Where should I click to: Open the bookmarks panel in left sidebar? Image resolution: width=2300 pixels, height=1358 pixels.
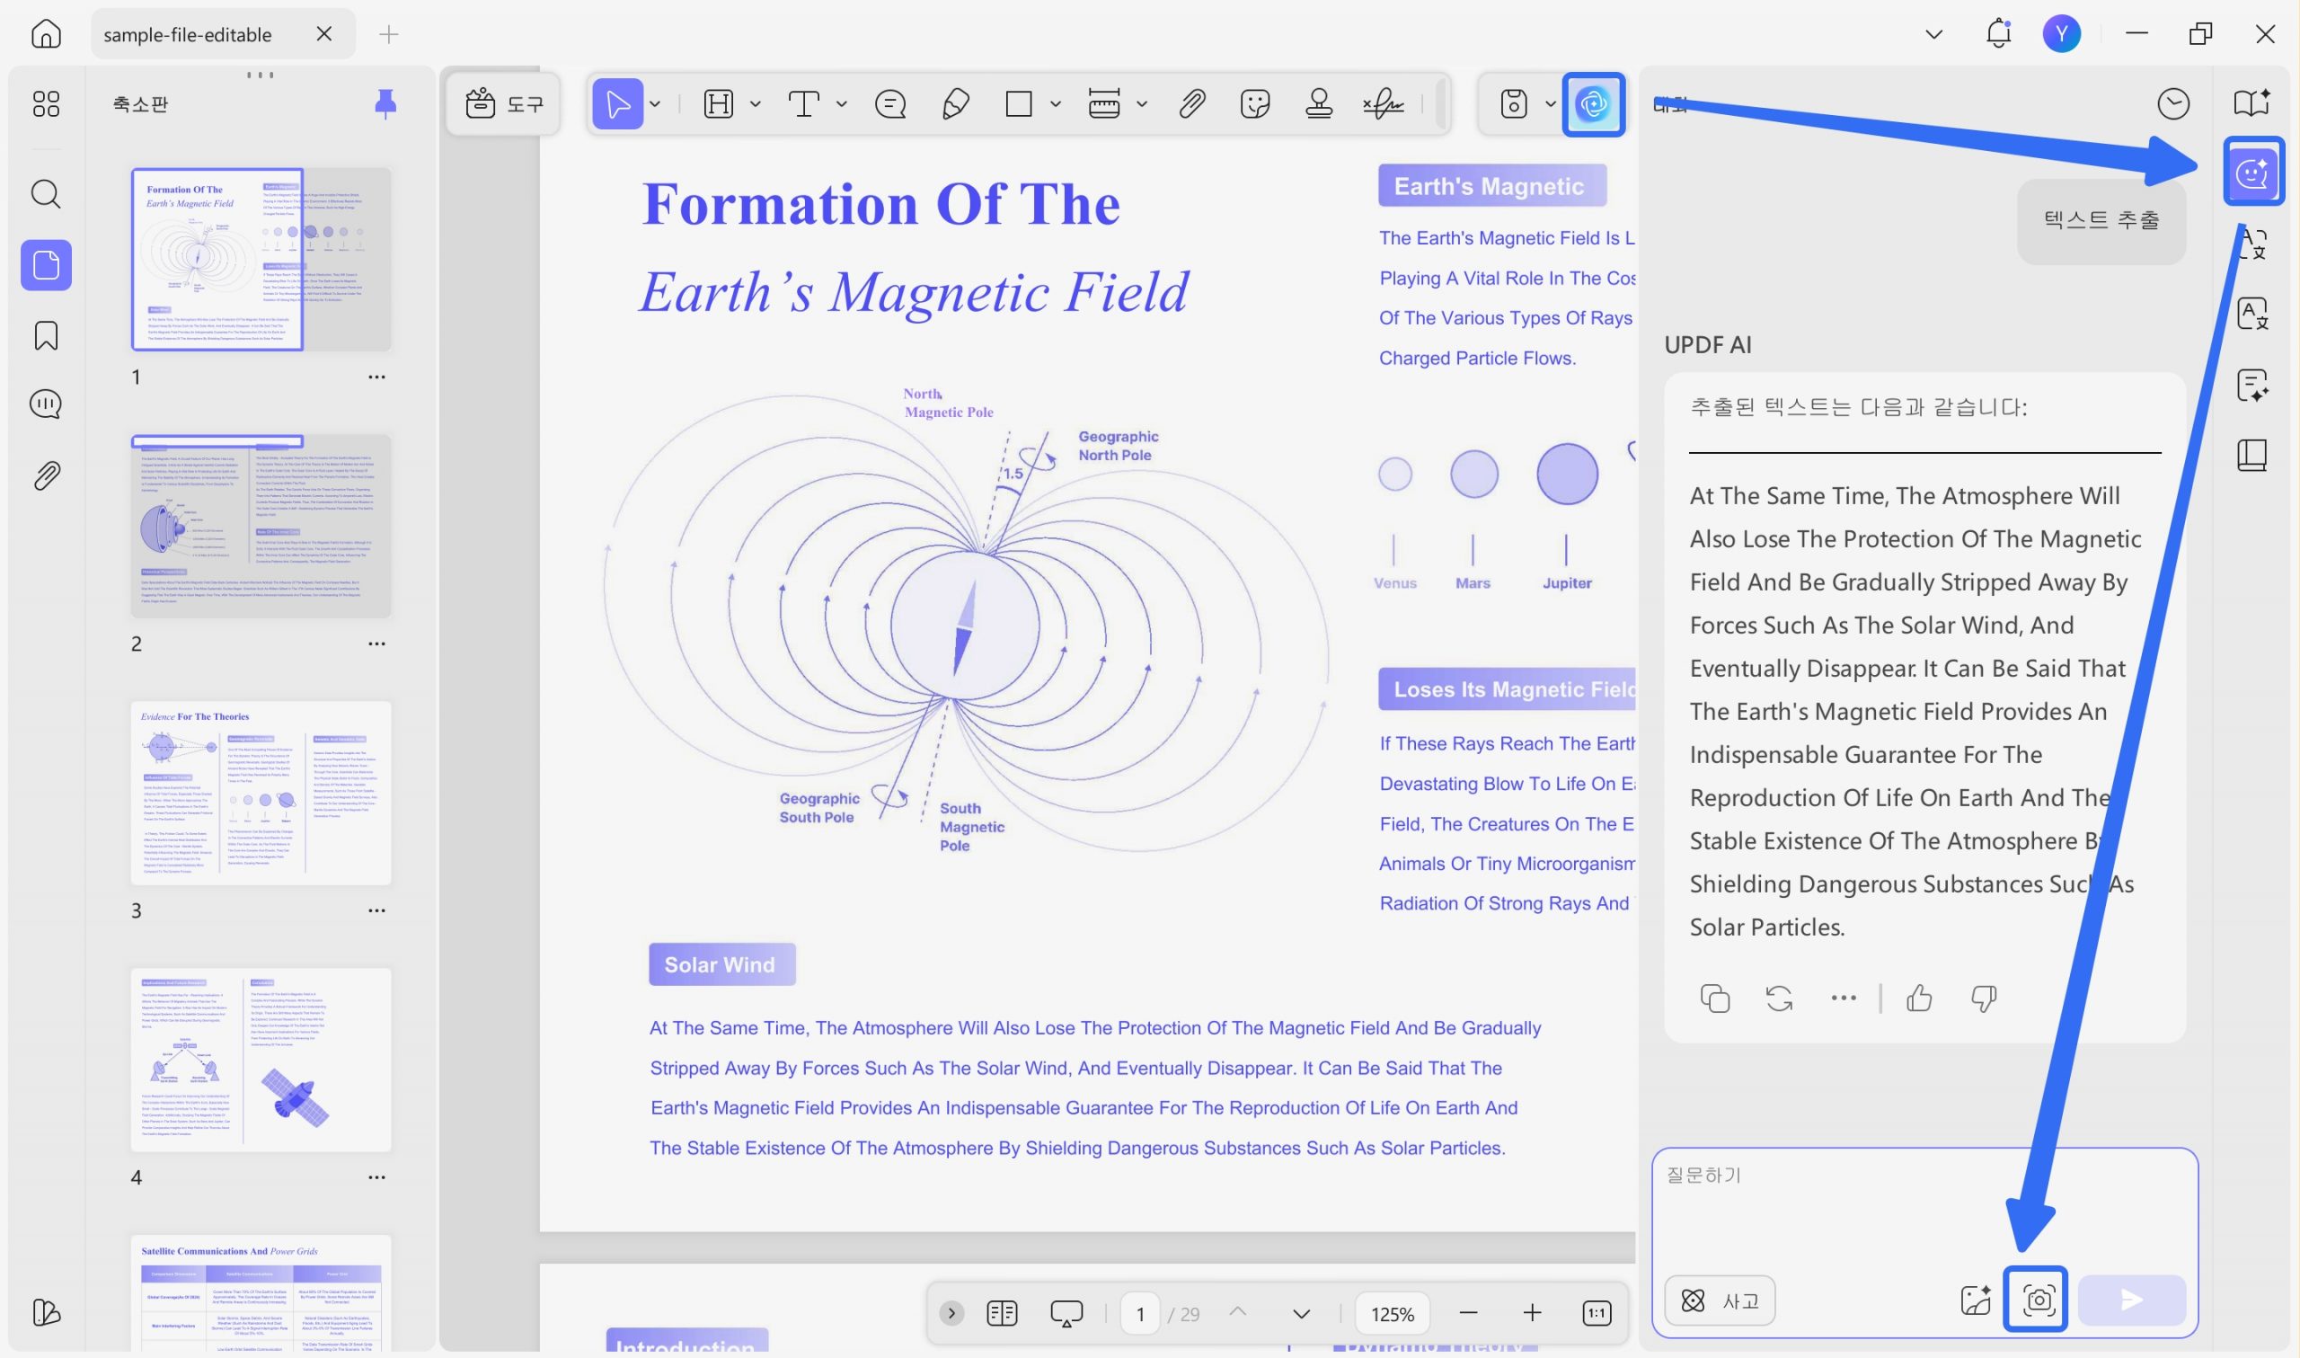point(46,336)
